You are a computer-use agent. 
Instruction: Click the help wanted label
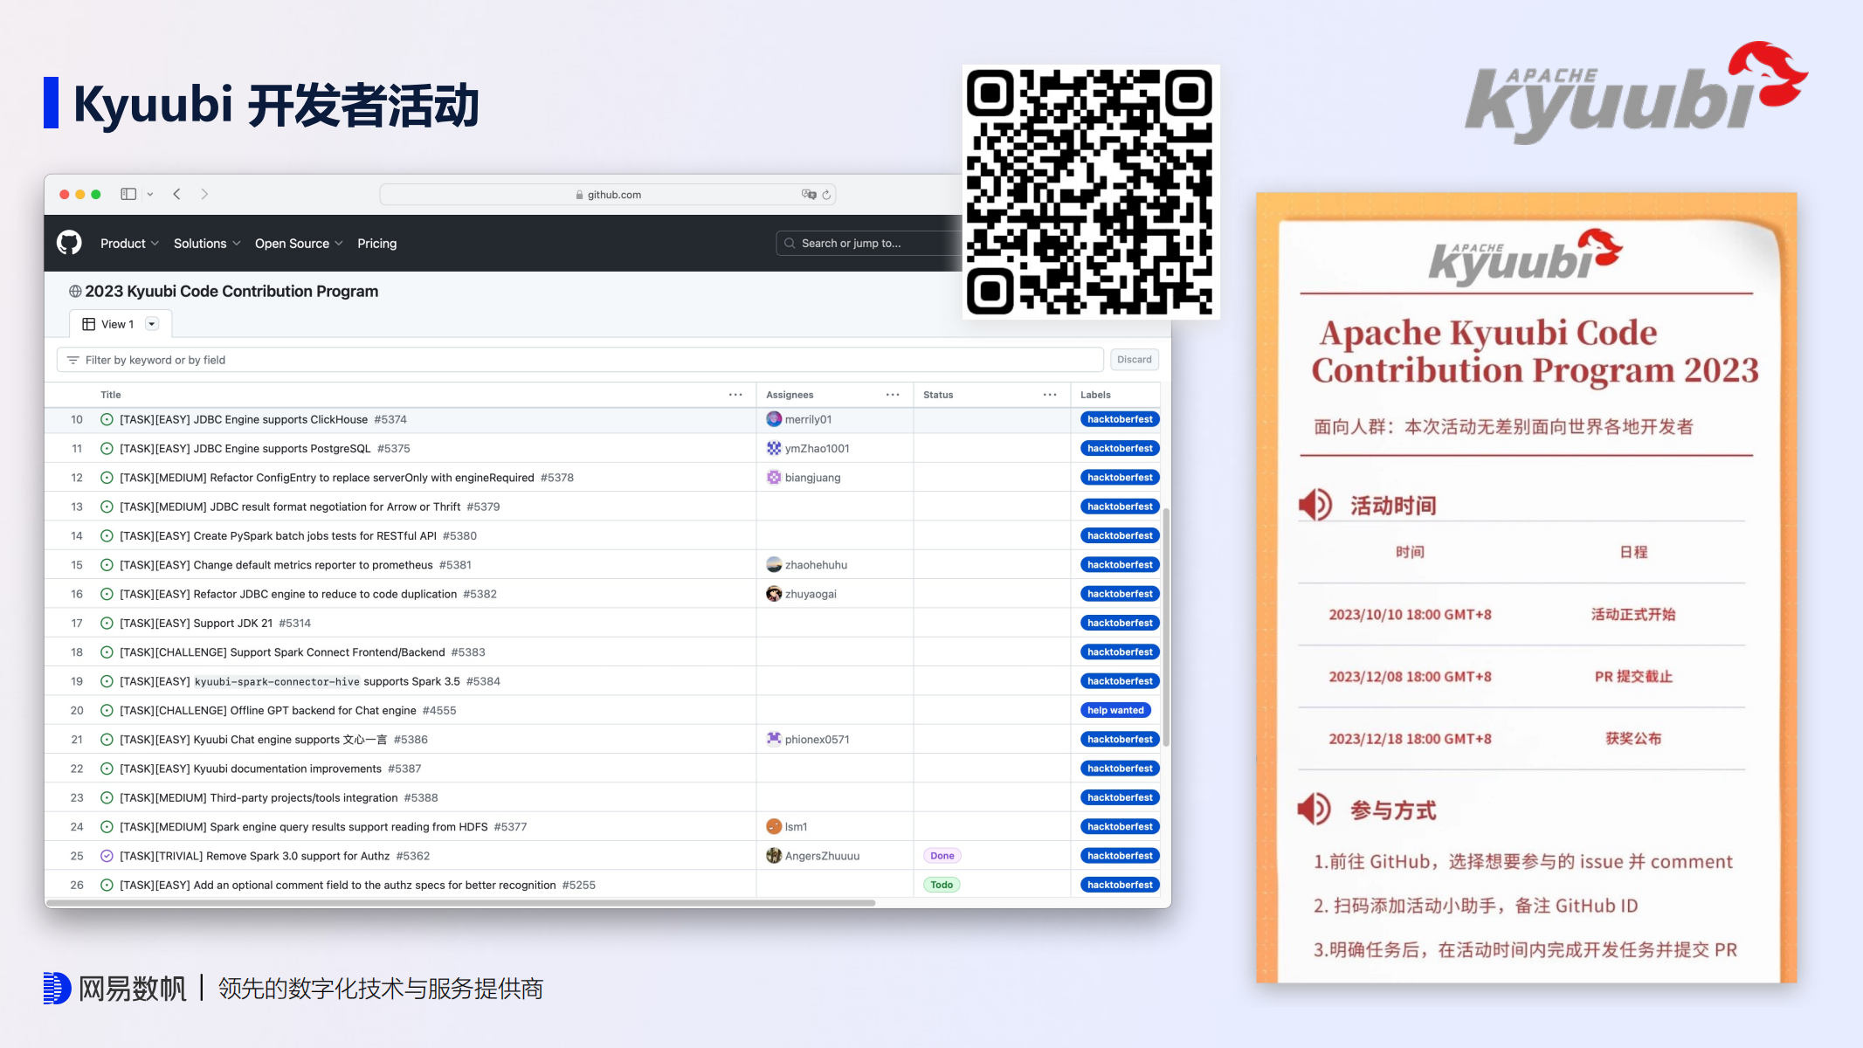(x=1115, y=710)
